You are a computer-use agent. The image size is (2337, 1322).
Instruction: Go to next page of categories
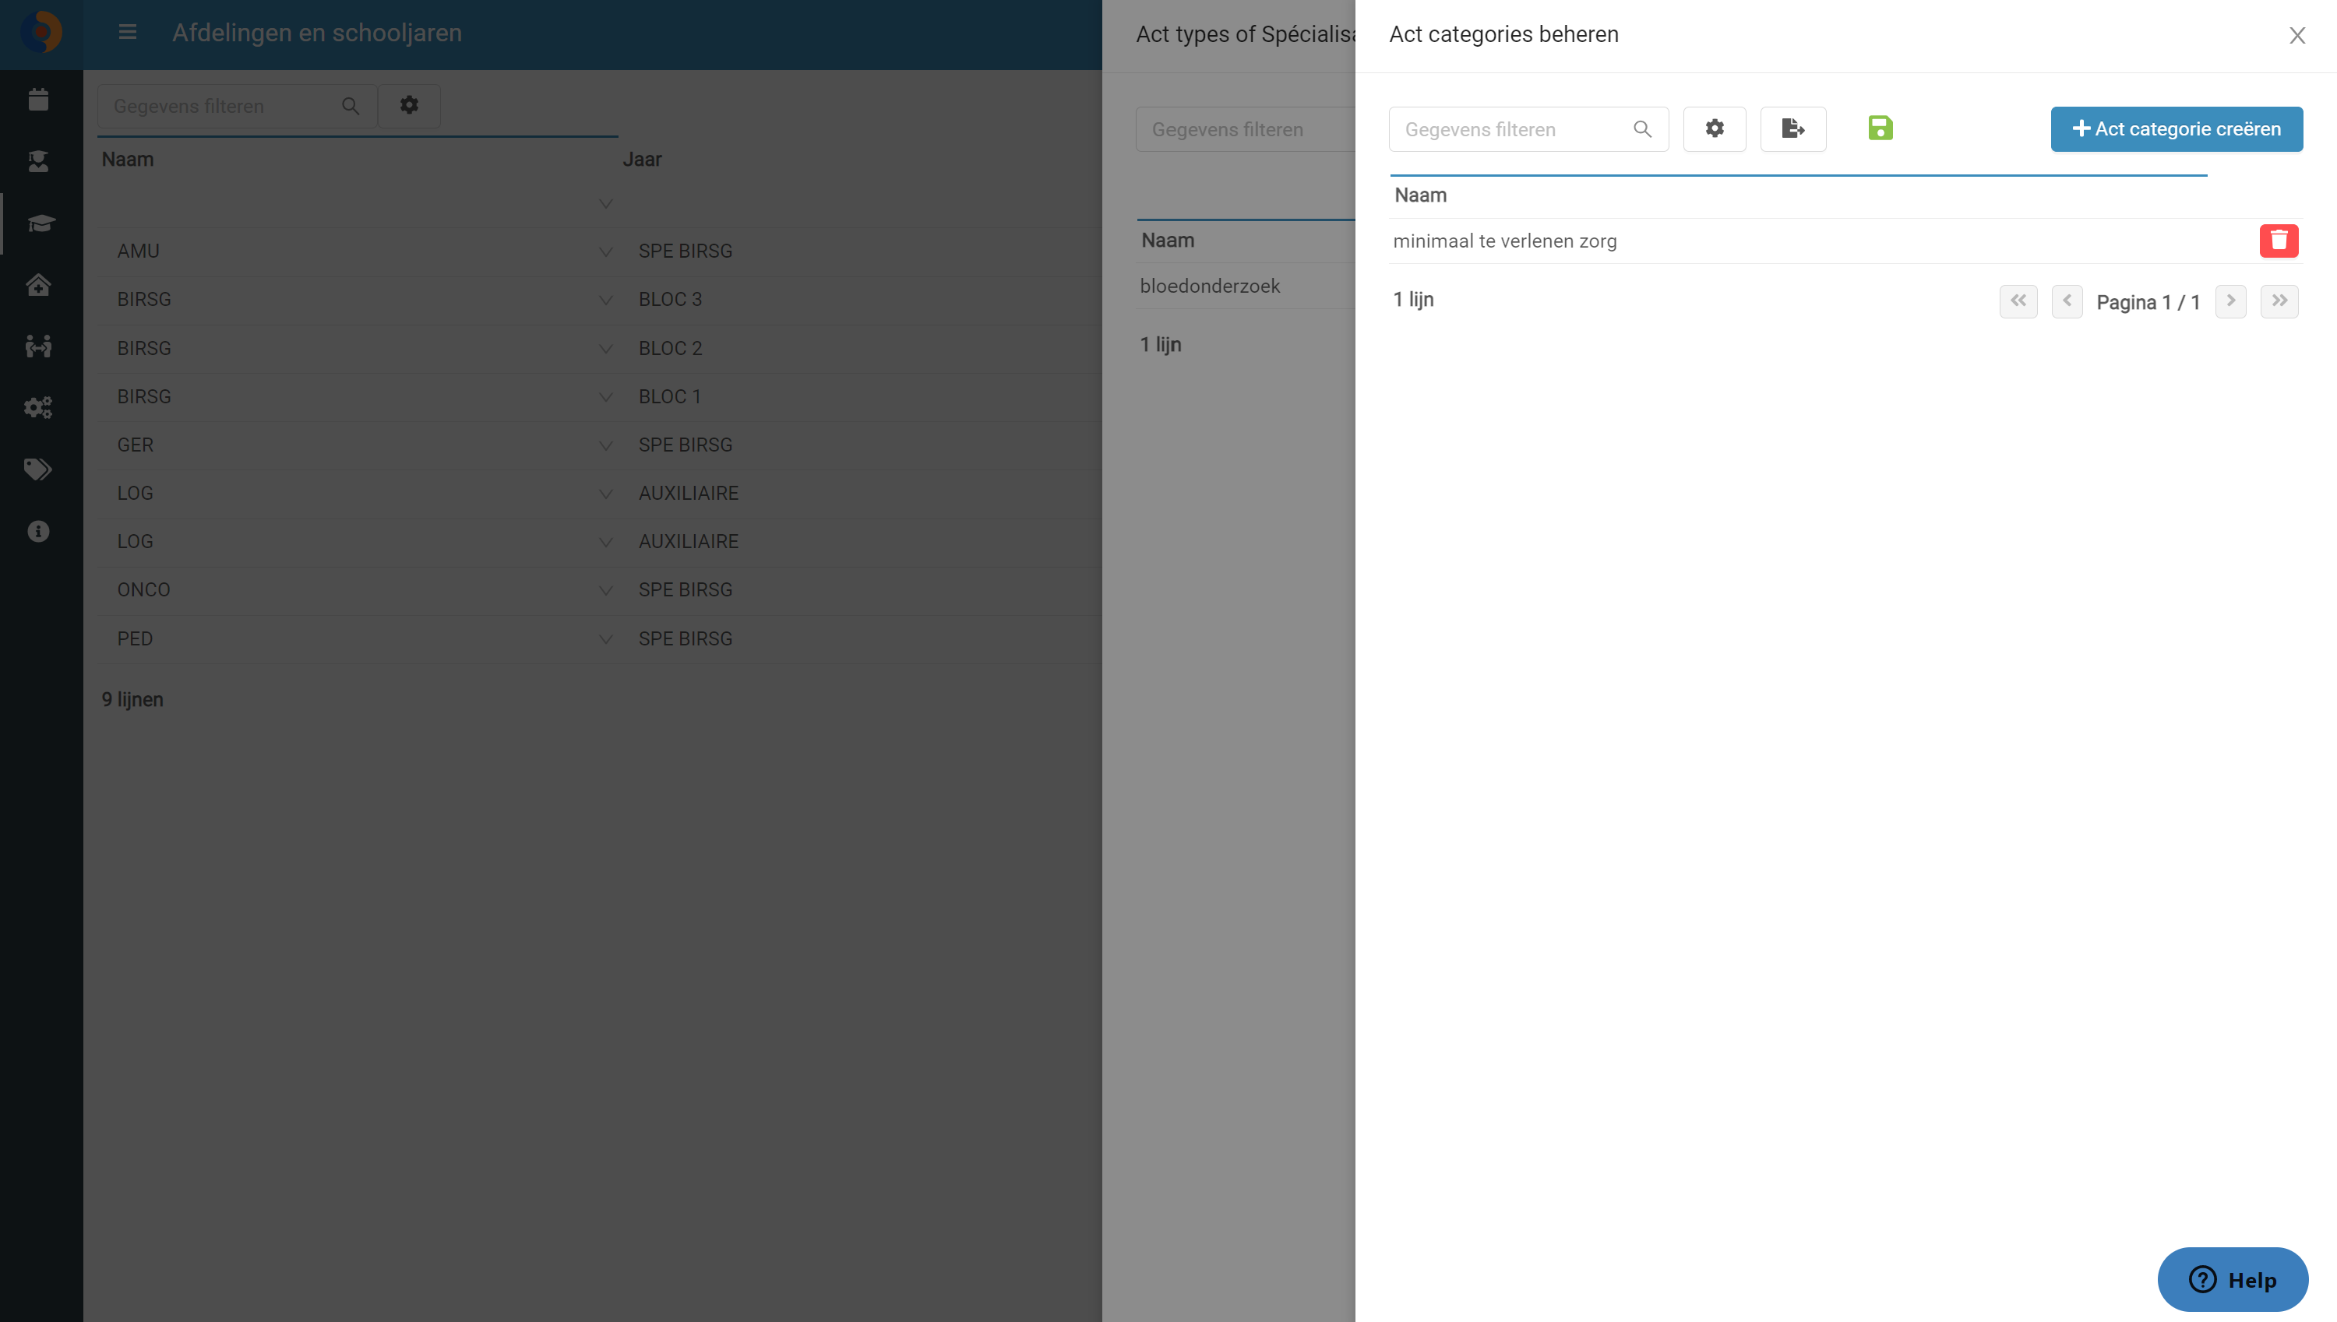2229,301
